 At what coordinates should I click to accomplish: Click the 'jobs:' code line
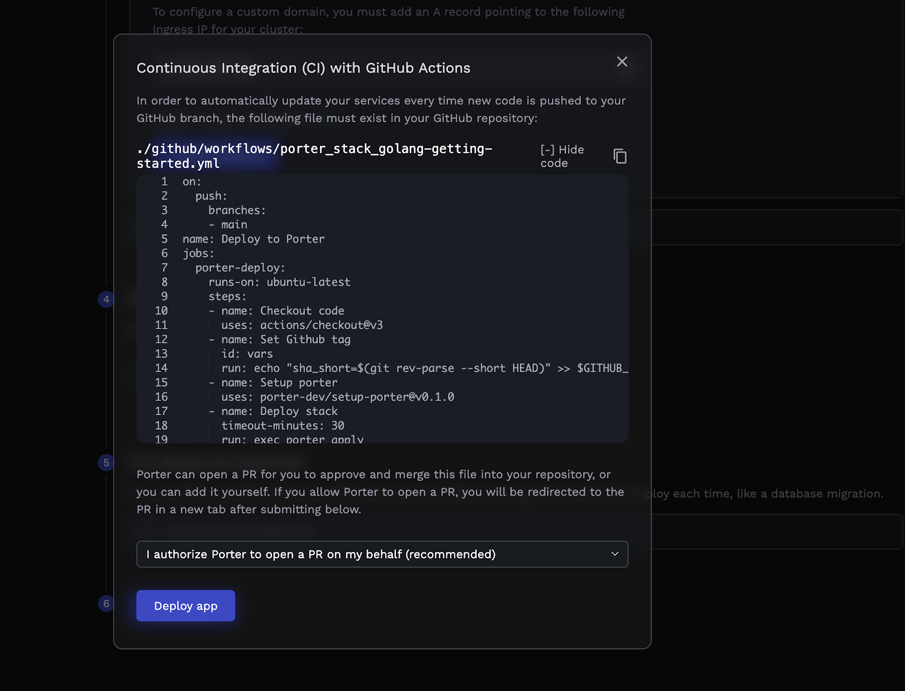pos(199,254)
